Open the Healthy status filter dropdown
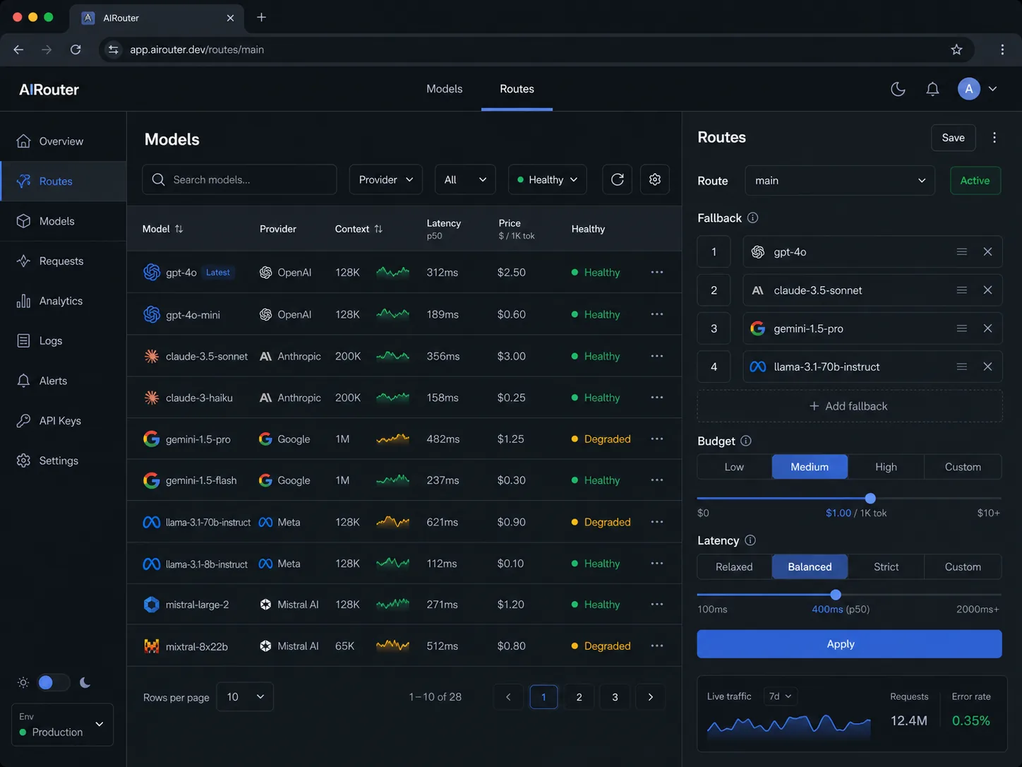Viewport: 1022px width, 767px height. click(547, 179)
